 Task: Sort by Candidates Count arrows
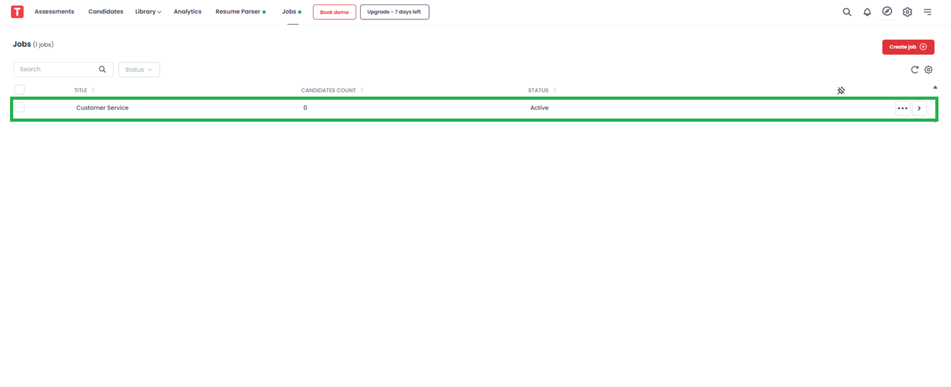pos(362,90)
